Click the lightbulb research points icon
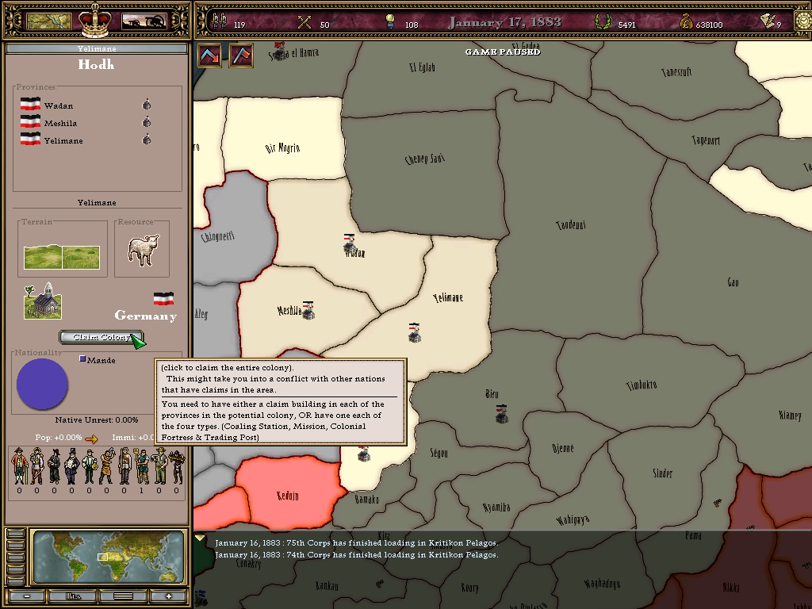This screenshot has height=609, width=812. [390, 21]
